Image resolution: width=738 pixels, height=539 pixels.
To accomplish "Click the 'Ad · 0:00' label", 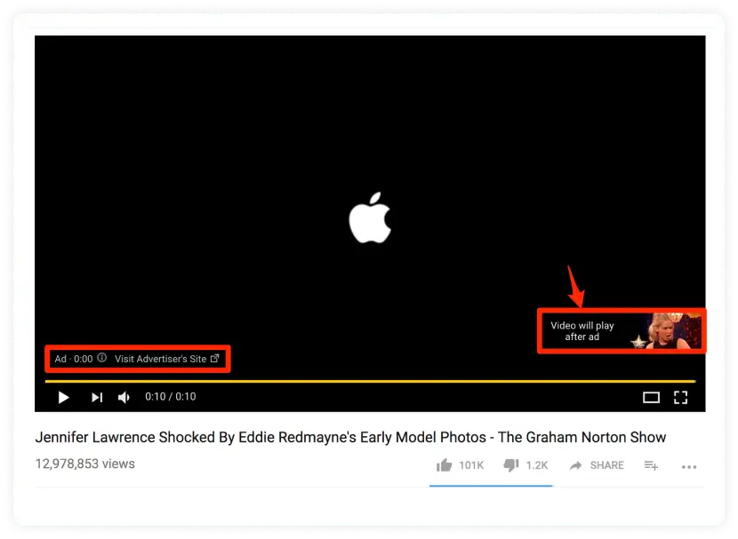I will (x=74, y=359).
